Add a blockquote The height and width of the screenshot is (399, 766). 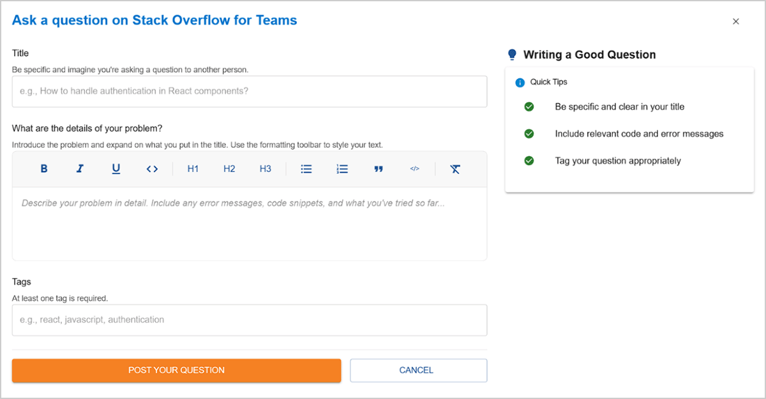(x=379, y=169)
